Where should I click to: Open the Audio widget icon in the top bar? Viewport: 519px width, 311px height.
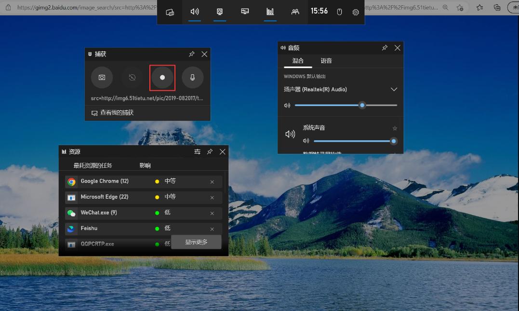tap(195, 12)
